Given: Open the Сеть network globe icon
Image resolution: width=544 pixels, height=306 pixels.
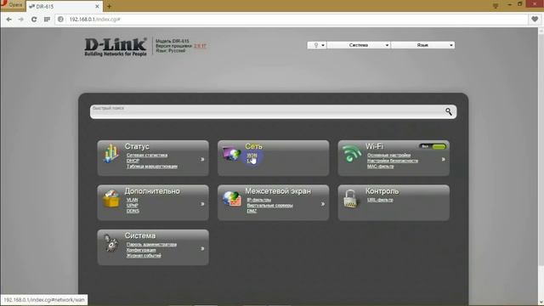Looking at the screenshot, I should click(x=231, y=153).
